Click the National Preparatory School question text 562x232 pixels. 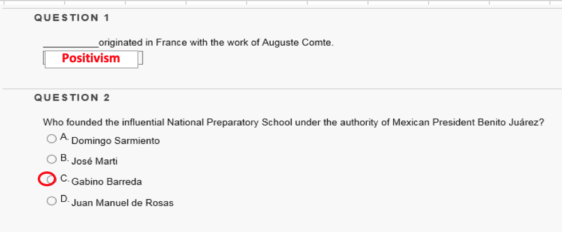pos(293,122)
